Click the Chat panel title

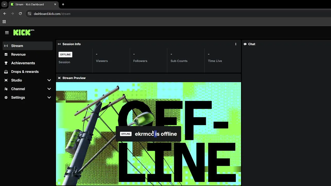click(252, 44)
